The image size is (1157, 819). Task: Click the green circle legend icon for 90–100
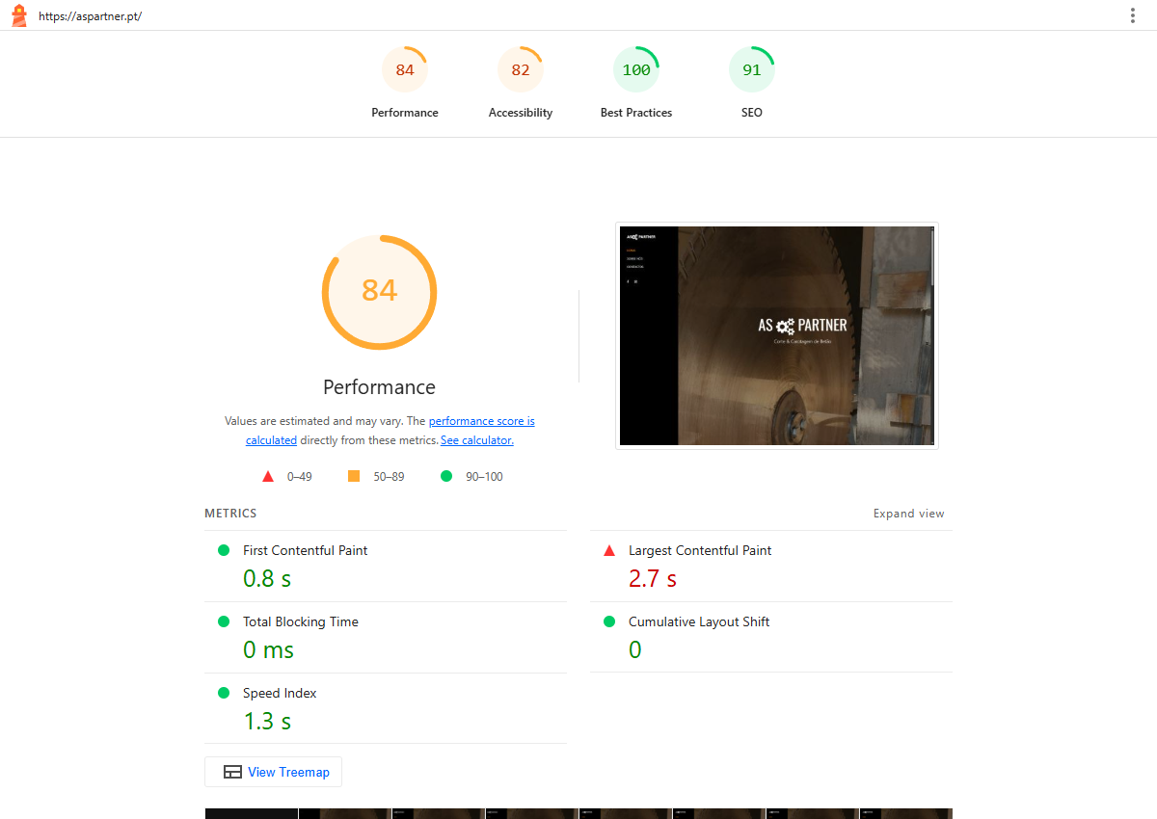446,476
